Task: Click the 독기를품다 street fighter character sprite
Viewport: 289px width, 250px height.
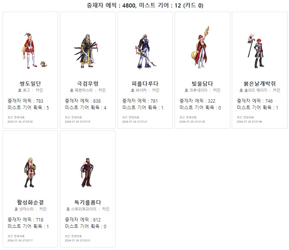Action: [x=87, y=173]
